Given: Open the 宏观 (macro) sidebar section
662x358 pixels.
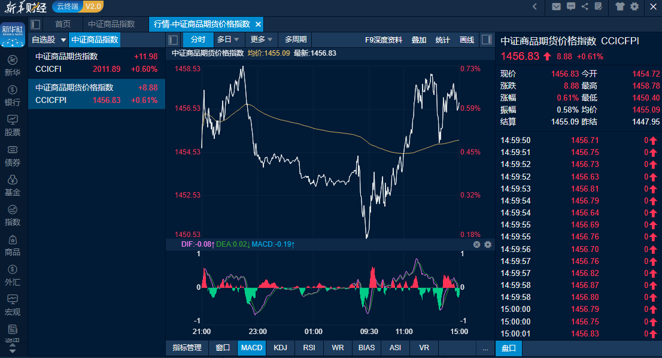Looking at the screenshot, I should click(13, 305).
